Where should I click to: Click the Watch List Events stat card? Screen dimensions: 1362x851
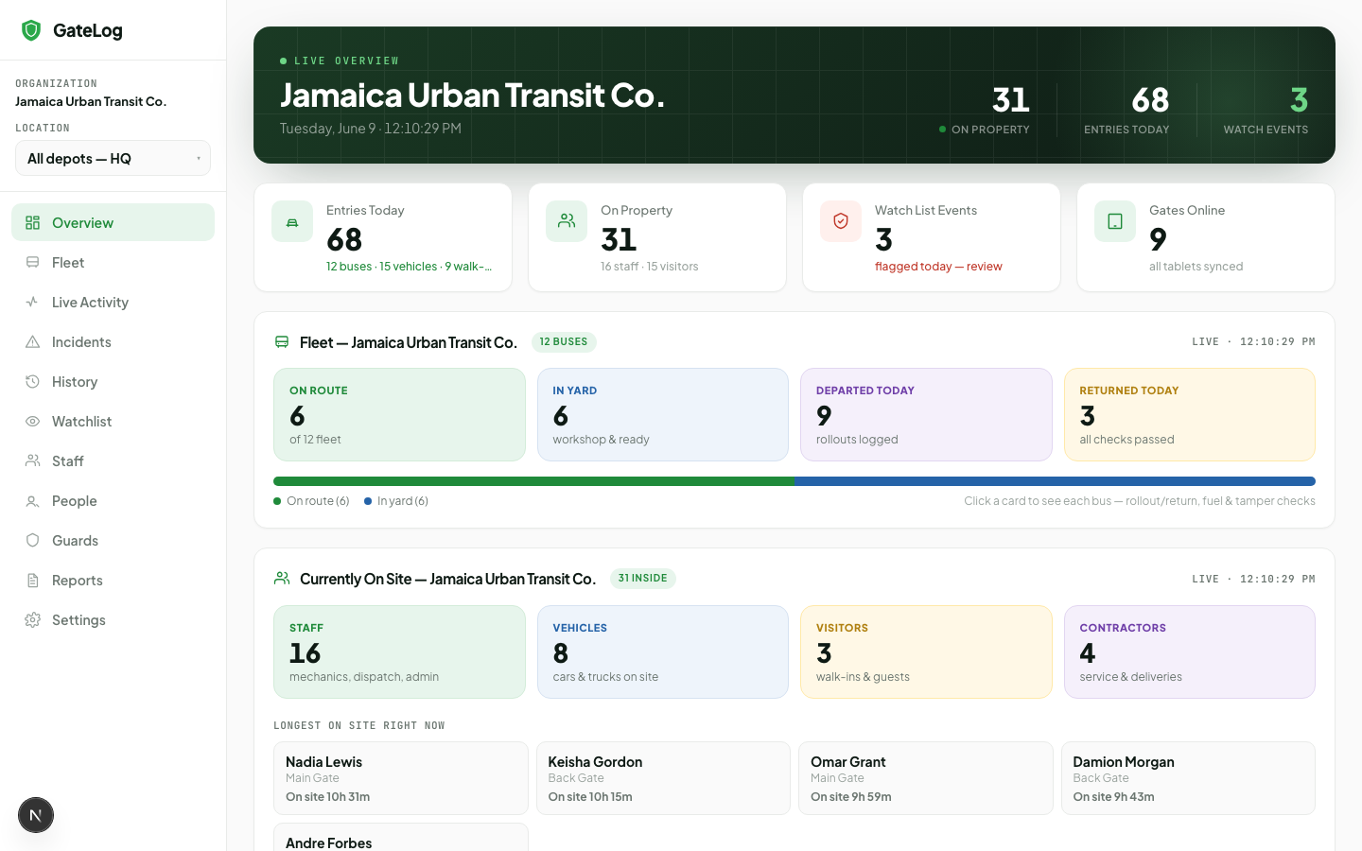(932, 237)
